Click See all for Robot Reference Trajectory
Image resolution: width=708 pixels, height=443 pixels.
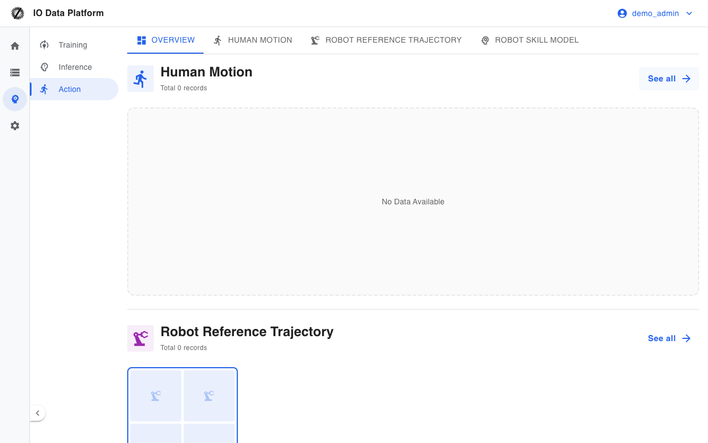[669, 338]
